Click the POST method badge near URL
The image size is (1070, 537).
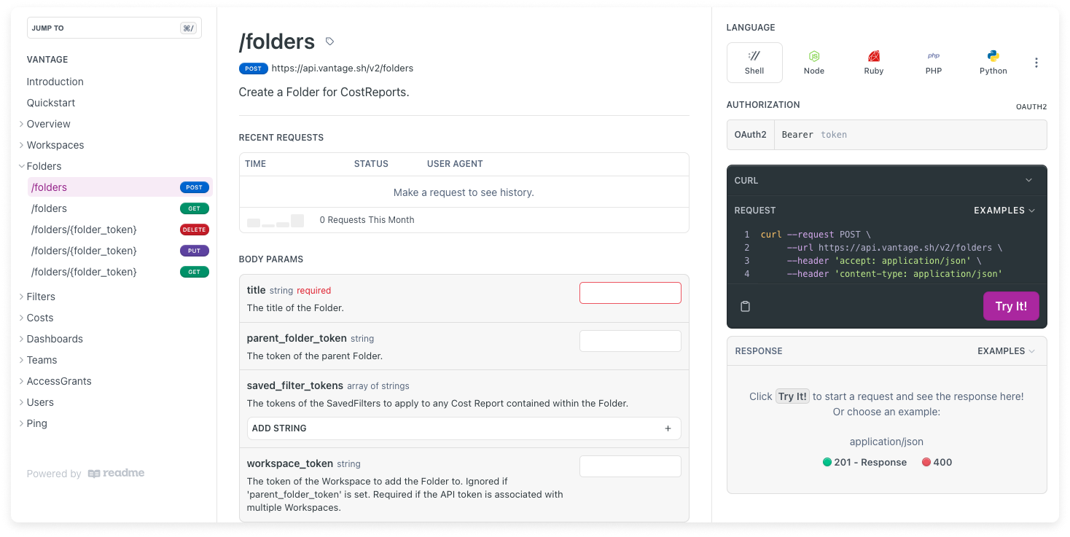tap(253, 68)
